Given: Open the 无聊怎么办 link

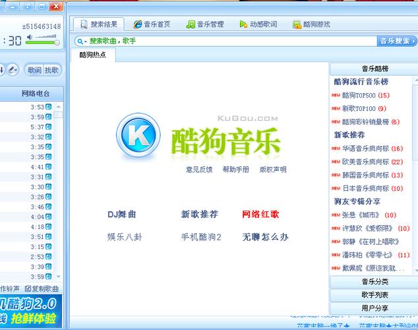Looking at the screenshot, I should [x=265, y=237].
